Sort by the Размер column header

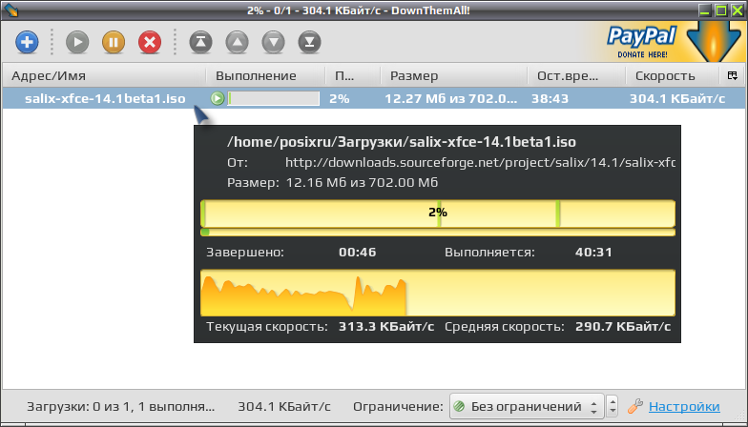454,75
